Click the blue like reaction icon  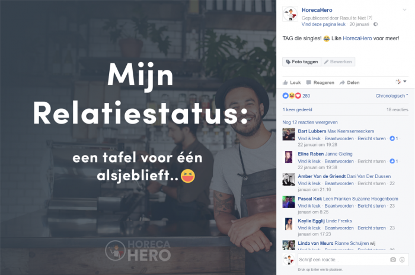[285, 96]
